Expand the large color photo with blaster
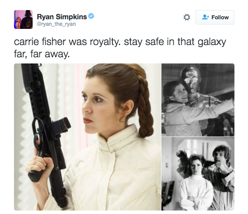The height and width of the screenshot is (214, 248). pos(87,137)
